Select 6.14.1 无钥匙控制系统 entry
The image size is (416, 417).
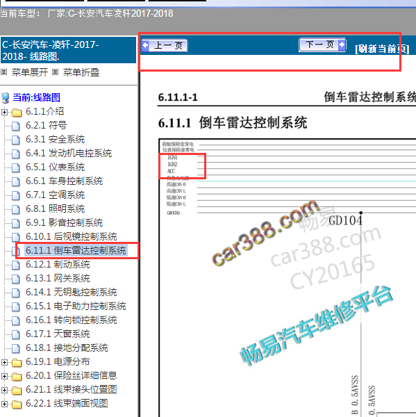[x=72, y=293]
